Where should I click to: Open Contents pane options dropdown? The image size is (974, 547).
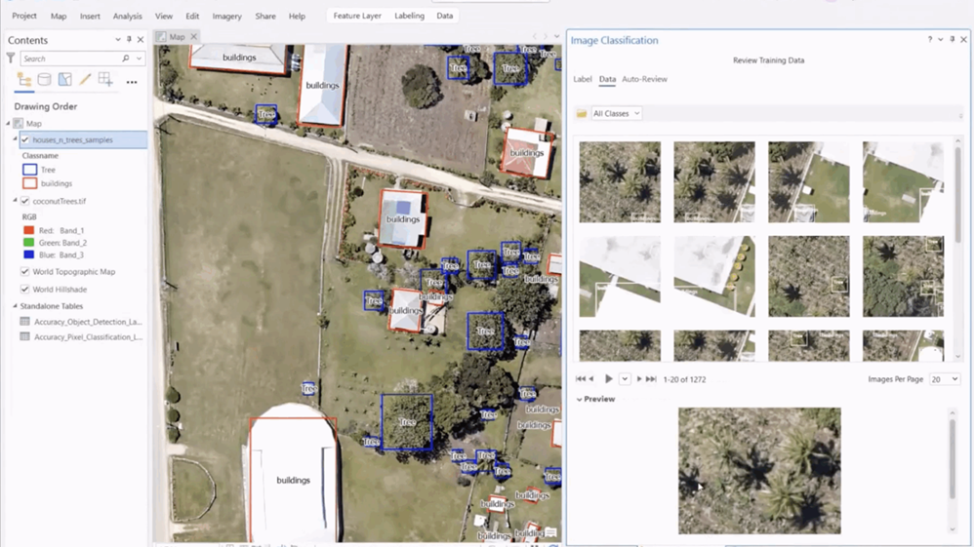pyautogui.click(x=117, y=39)
